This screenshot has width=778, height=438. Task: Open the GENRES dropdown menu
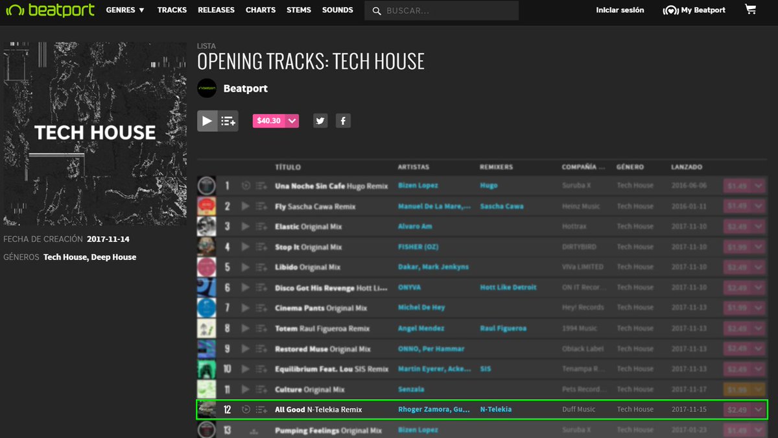tap(125, 10)
